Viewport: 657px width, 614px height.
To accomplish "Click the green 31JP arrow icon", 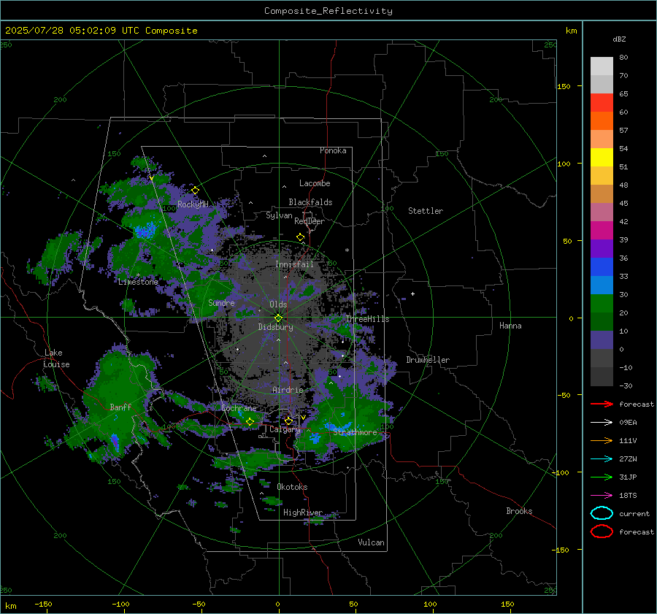I will 602,477.
